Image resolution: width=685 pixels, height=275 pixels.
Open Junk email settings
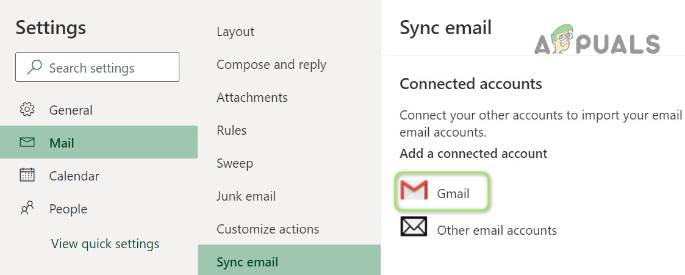(246, 196)
